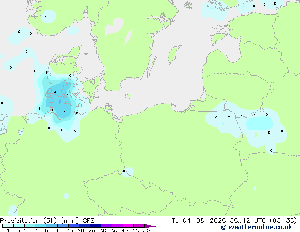Click legend label '0.1'
The image size is (300, 232).
[x=5, y=230]
